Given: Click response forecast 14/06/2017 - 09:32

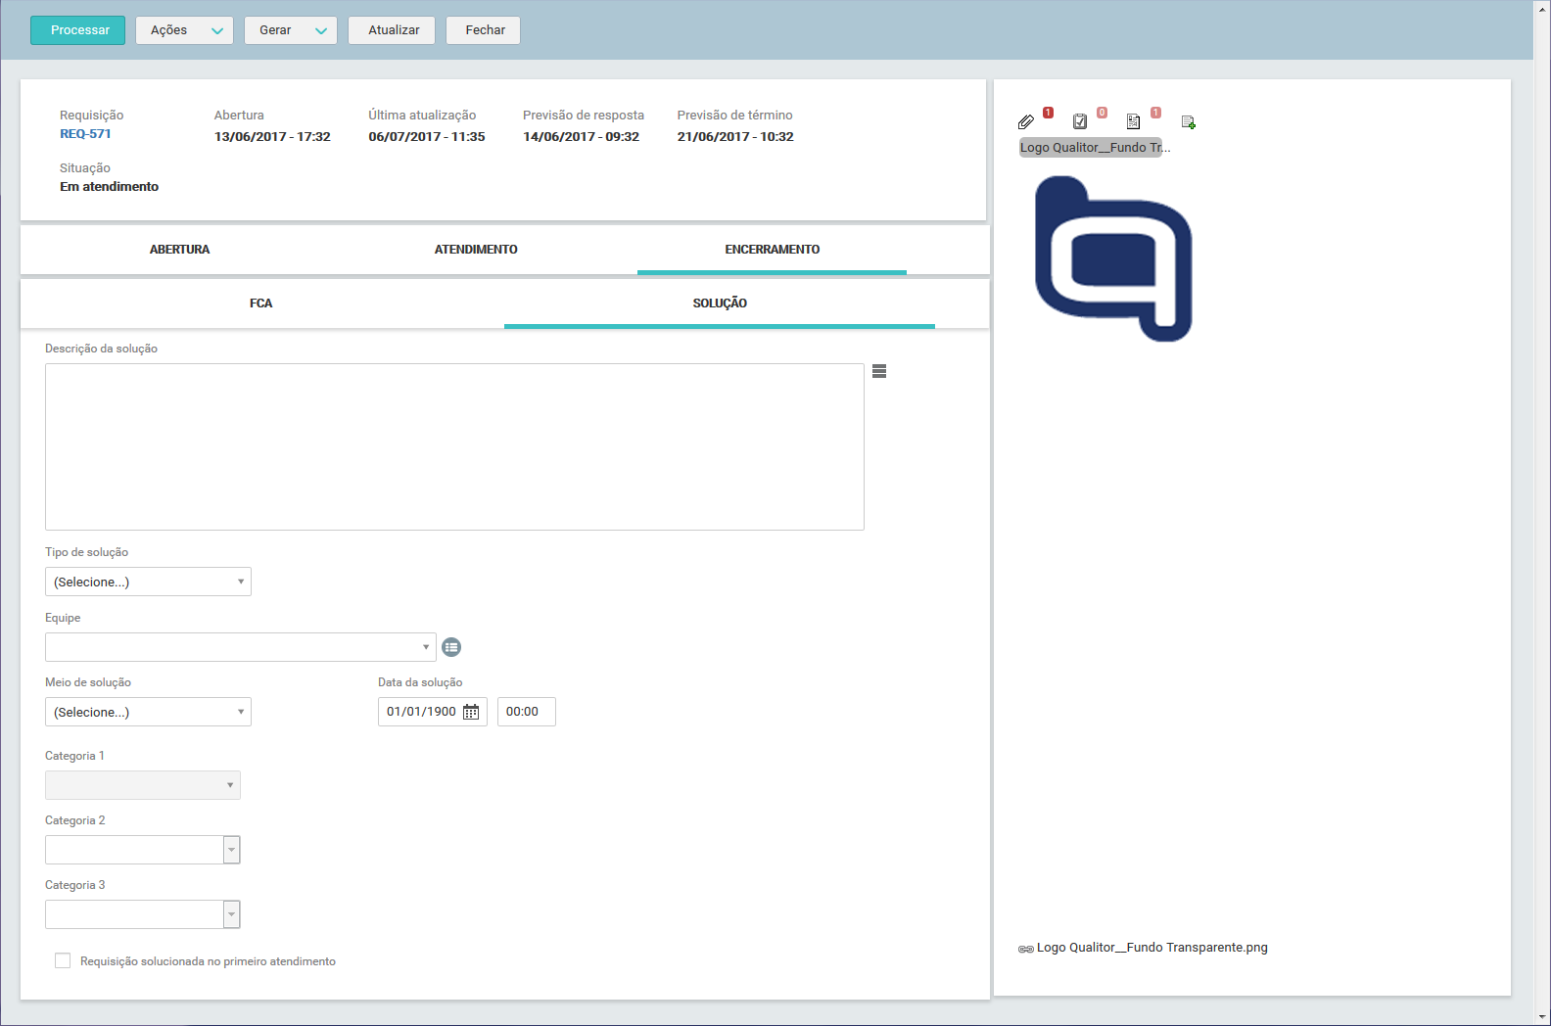Looking at the screenshot, I should click(x=581, y=137).
